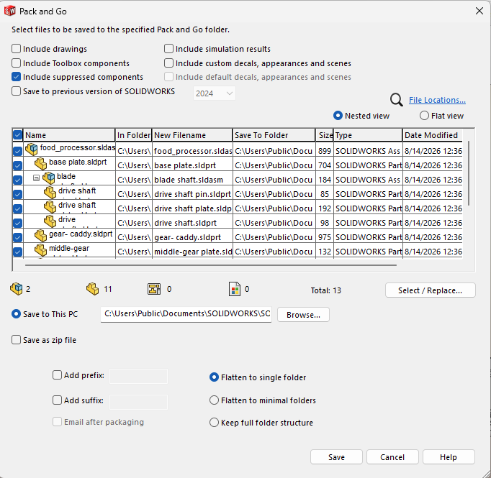491x478 pixels.
Task: Uncheck the gear- caddy.sldprt row checkbox
Action: (17, 238)
